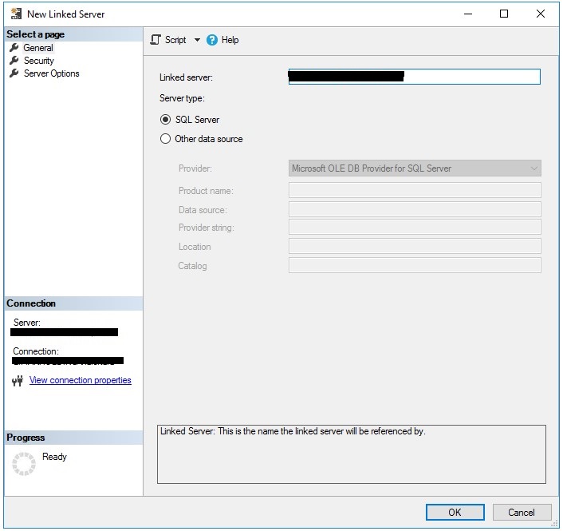Click the New Linked Server title bar icon

(15, 14)
